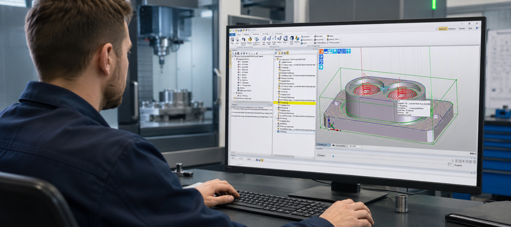This screenshot has height=227, width=511.
Task: Click the last highlighted Sequence toolbar icon
Action: 288,53
